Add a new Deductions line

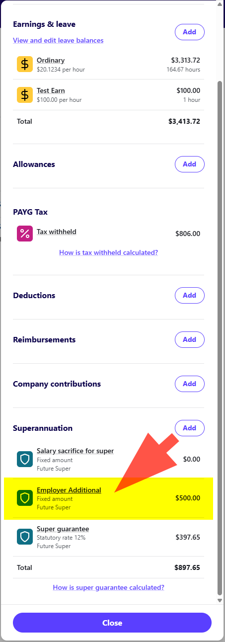(189, 295)
